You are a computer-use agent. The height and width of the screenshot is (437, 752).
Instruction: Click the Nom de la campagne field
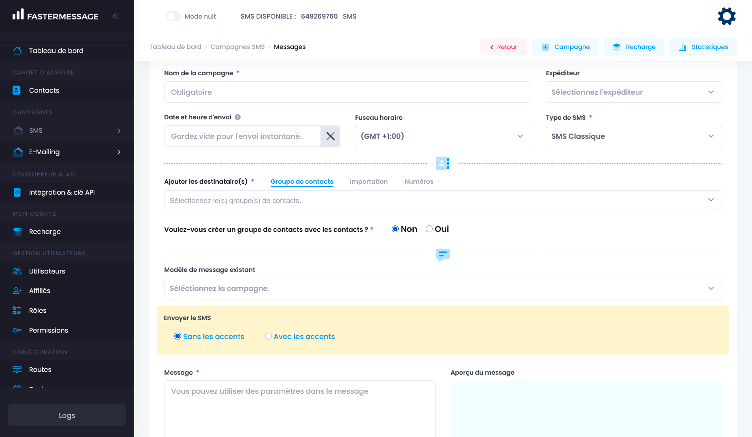point(347,92)
